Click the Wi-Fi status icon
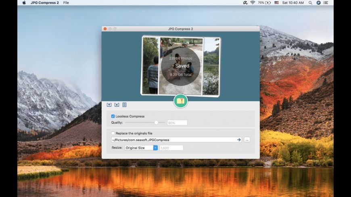Image resolution: width=351 pixels, height=197 pixels. 253,3
